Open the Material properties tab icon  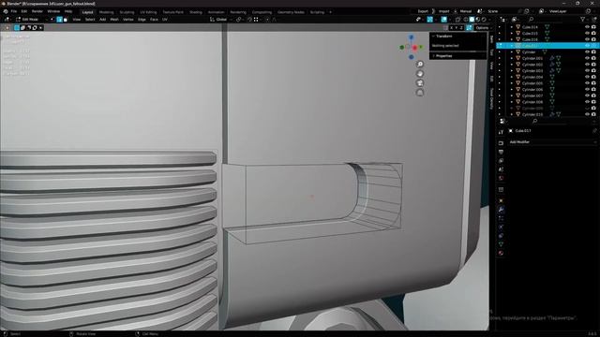coord(501,253)
